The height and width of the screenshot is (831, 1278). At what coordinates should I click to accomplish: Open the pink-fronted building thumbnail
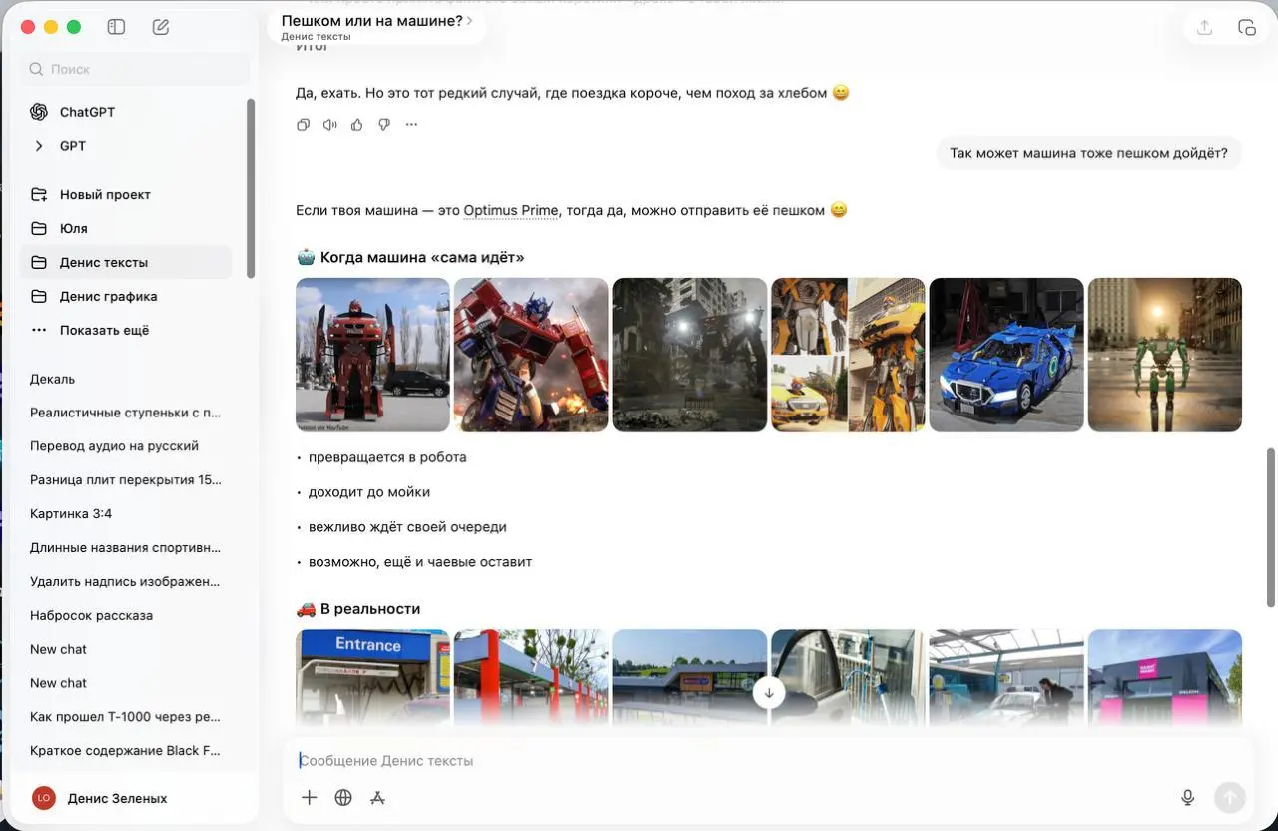[x=1165, y=677]
